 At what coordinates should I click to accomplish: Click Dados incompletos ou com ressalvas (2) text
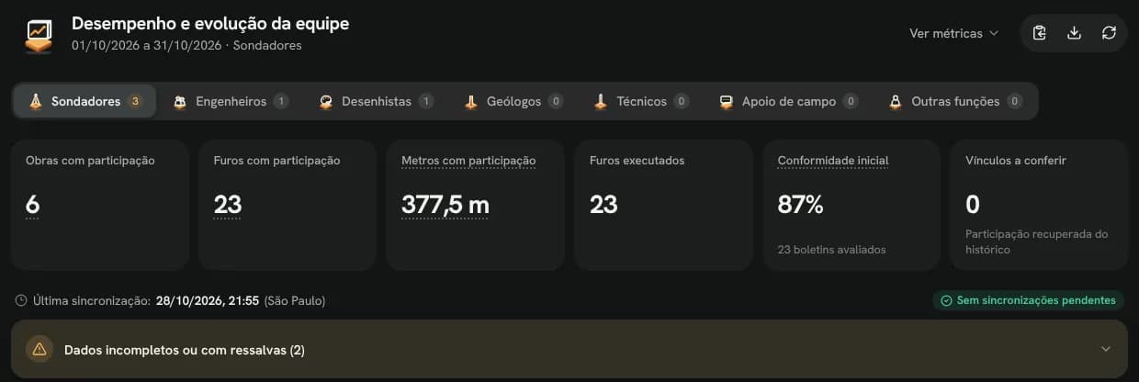point(185,350)
